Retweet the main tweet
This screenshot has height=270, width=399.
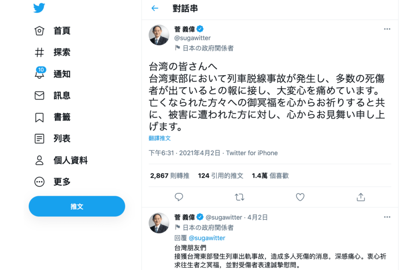(x=240, y=197)
